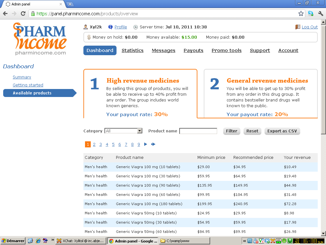Go to page 9 of products

(x=139, y=145)
